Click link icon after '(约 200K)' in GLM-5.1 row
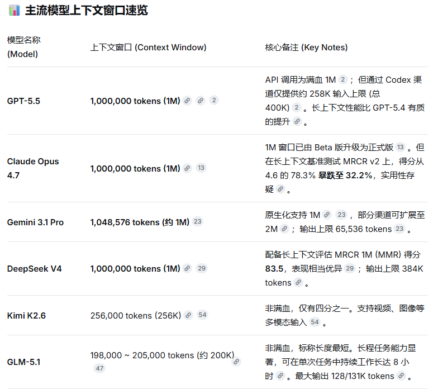 (236, 362)
